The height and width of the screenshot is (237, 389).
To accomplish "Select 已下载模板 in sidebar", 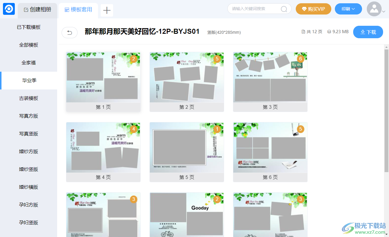I will point(29,27).
